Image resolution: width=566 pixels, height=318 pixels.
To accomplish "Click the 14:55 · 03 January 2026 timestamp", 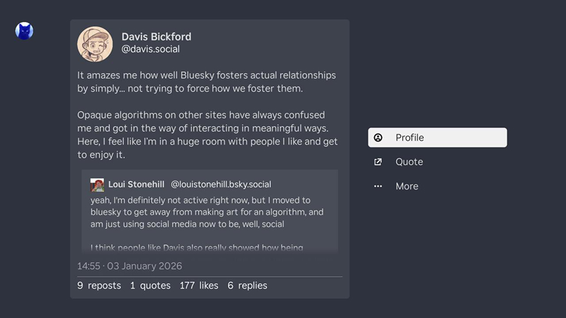I will click(130, 266).
